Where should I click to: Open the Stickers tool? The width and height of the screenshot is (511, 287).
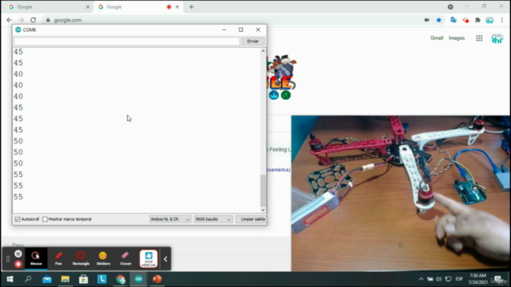tap(103, 258)
